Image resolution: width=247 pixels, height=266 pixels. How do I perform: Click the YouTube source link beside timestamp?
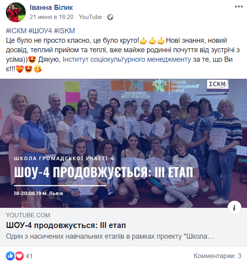coord(90,17)
